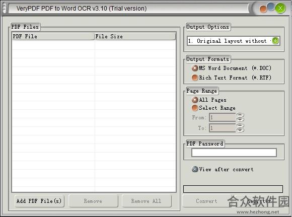The image size is (292, 217).
Task: Click the Add PDF File(s) button
Action: [x=39, y=201]
